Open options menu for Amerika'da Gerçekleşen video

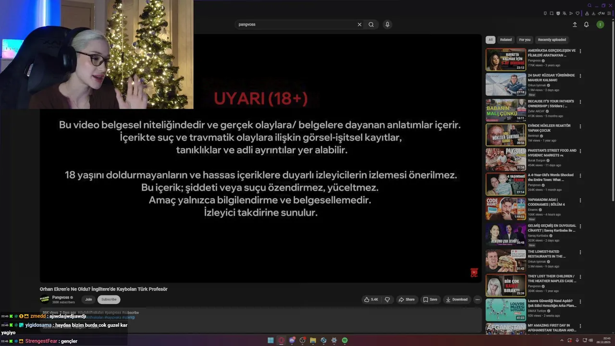click(x=580, y=51)
